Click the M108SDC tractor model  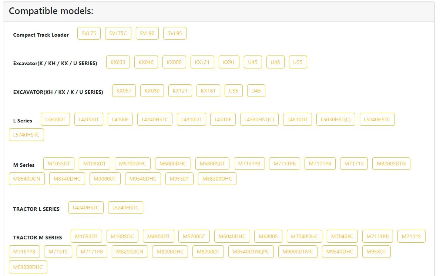pos(122,236)
